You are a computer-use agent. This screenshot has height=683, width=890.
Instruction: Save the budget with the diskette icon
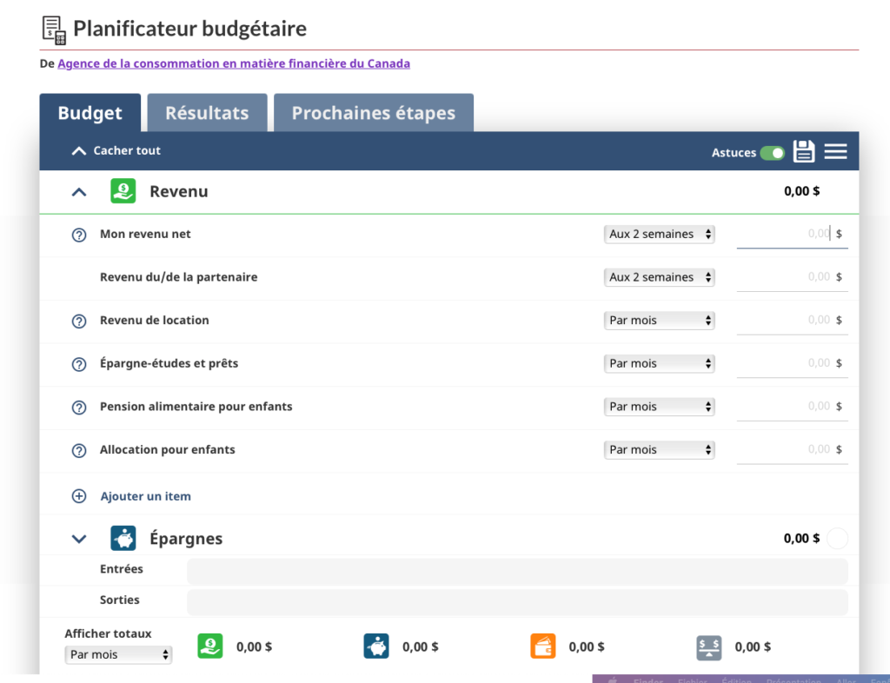pyautogui.click(x=803, y=150)
